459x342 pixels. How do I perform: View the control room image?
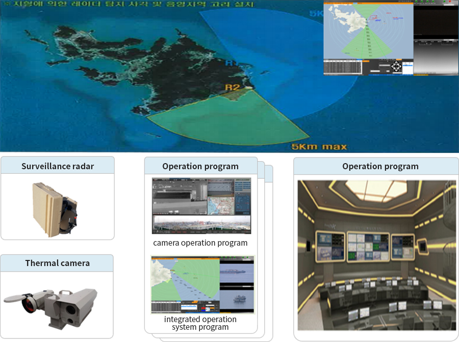376,255
